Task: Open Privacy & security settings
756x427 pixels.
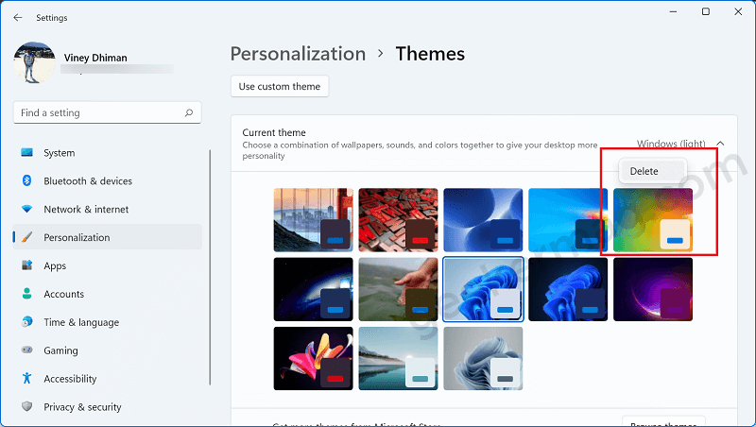Action: click(107, 407)
